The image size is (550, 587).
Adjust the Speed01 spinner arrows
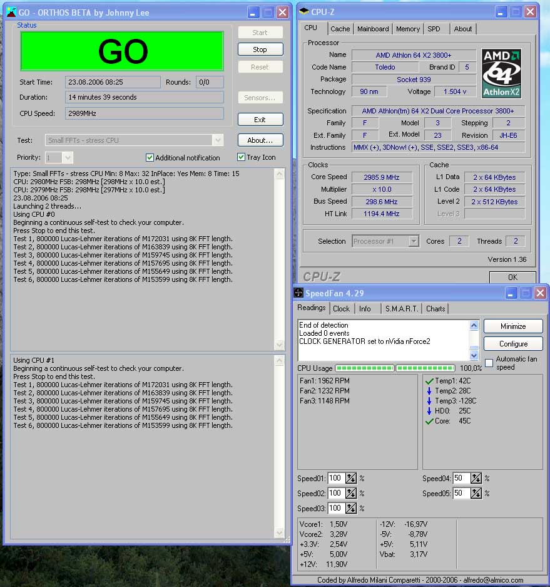click(351, 478)
